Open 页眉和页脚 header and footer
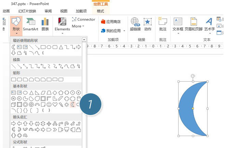This screenshot has height=148, width=226. point(194,24)
